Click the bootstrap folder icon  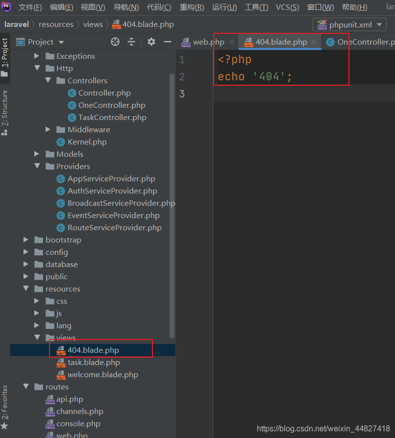39,240
